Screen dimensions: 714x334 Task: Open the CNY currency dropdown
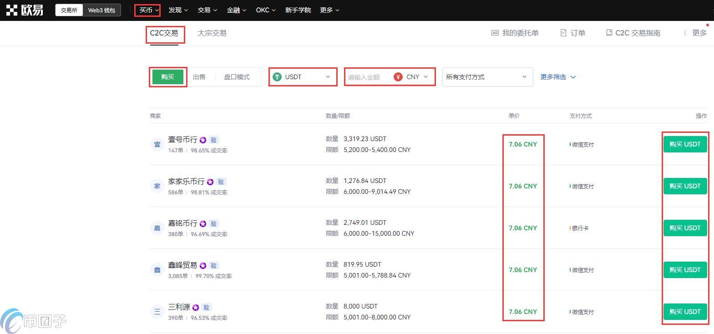(412, 77)
